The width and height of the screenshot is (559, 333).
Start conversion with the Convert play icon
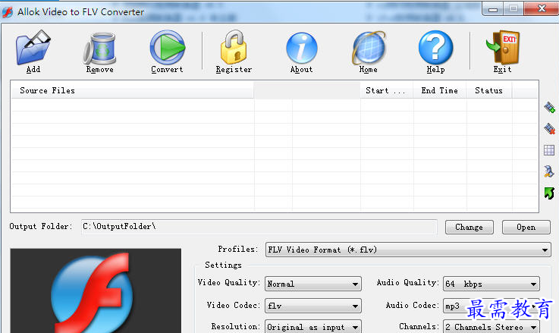(167, 48)
